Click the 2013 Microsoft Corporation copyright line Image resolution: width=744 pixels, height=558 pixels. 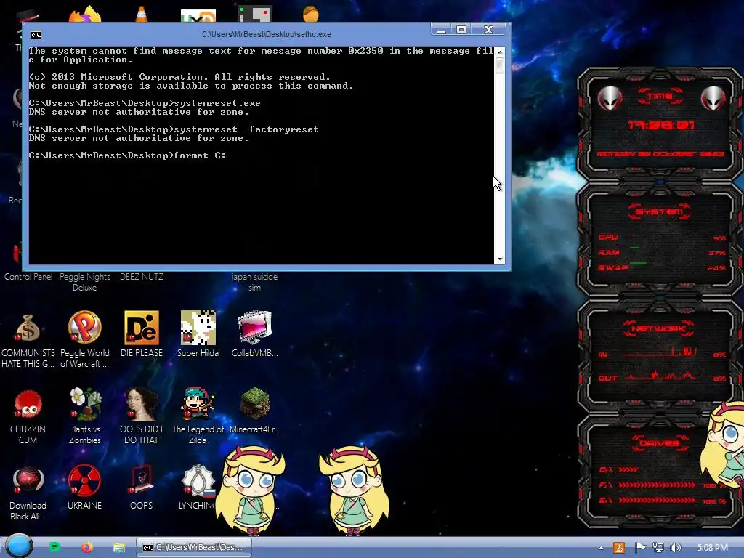[179, 77]
